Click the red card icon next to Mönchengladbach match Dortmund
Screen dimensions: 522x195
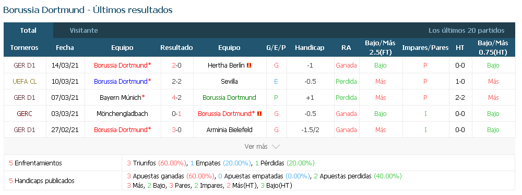pyautogui.click(x=259, y=113)
